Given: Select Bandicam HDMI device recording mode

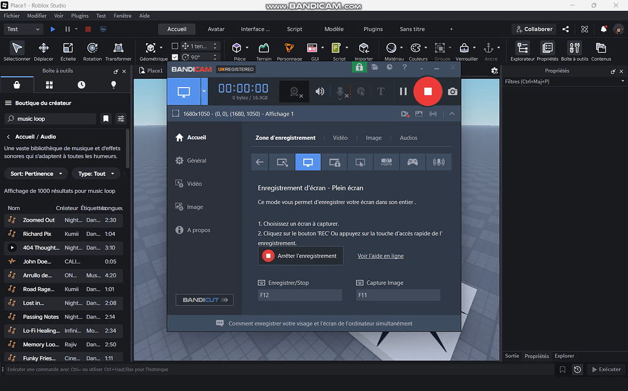Looking at the screenshot, I should tap(386, 162).
